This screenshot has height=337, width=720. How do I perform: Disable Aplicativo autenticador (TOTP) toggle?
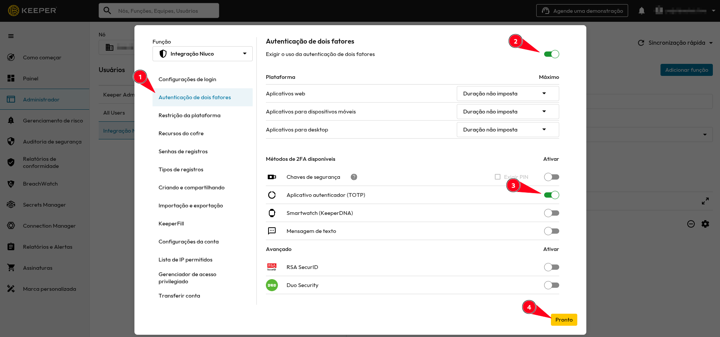tap(552, 195)
